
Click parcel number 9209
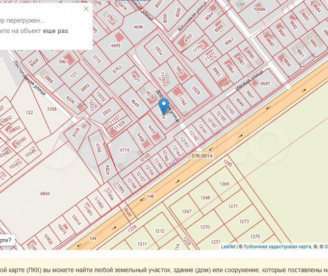coord(70,100)
